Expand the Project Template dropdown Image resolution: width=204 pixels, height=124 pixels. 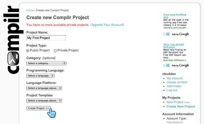pyautogui.click(x=44, y=101)
